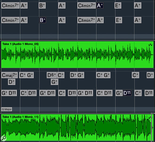Click the waveform icon on the Mono_11 clip
Screen dimensions: 155x142
point(150,118)
